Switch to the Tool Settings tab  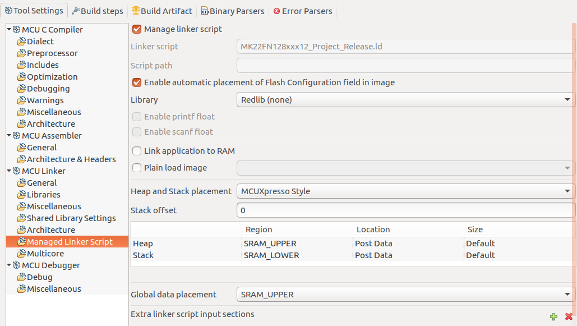point(35,11)
